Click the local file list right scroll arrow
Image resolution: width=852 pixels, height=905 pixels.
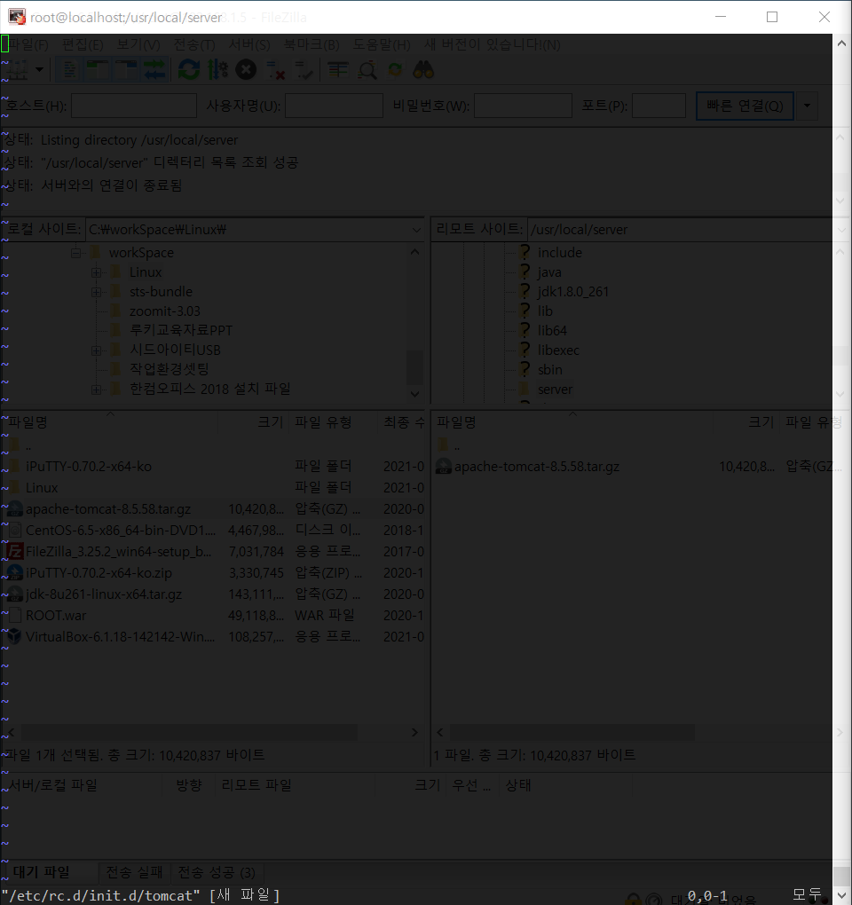point(414,732)
